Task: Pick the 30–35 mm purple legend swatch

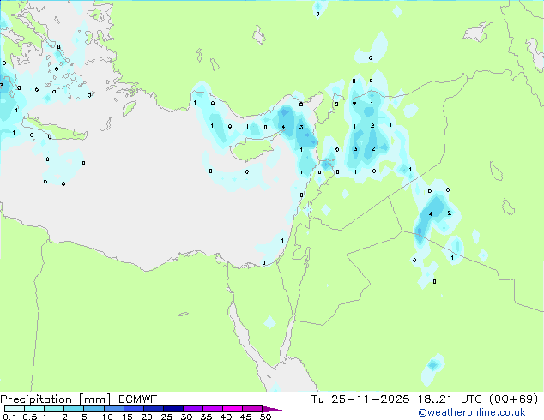Action: 193,409
